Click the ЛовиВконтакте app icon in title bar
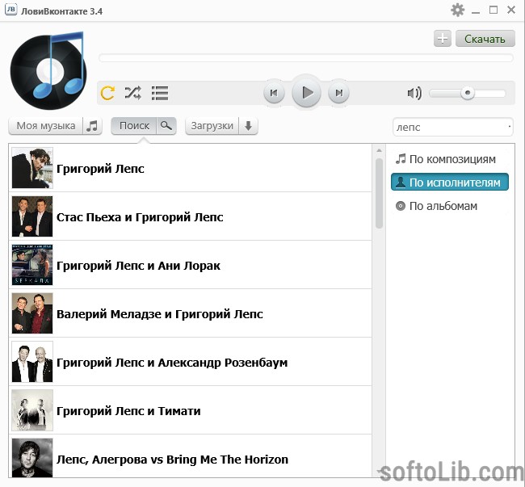525x487 pixels. point(10,10)
